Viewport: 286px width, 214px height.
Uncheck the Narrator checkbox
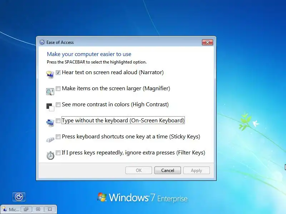point(58,73)
